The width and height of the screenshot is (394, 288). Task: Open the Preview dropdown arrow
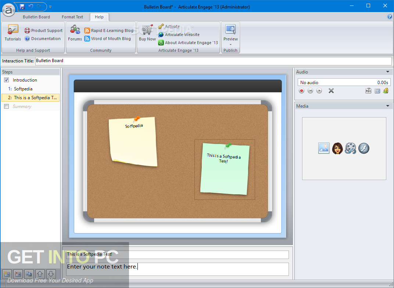(230, 44)
